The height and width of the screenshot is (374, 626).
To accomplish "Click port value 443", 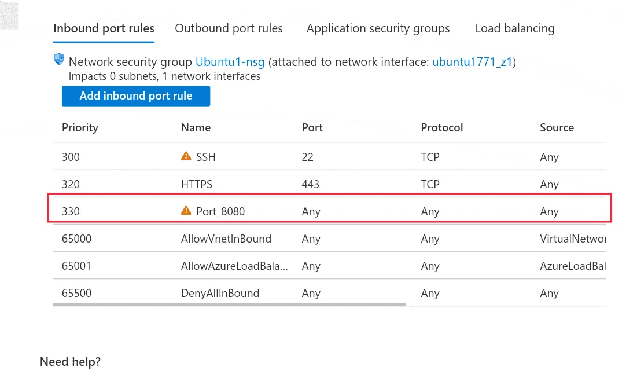I will (310, 184).
